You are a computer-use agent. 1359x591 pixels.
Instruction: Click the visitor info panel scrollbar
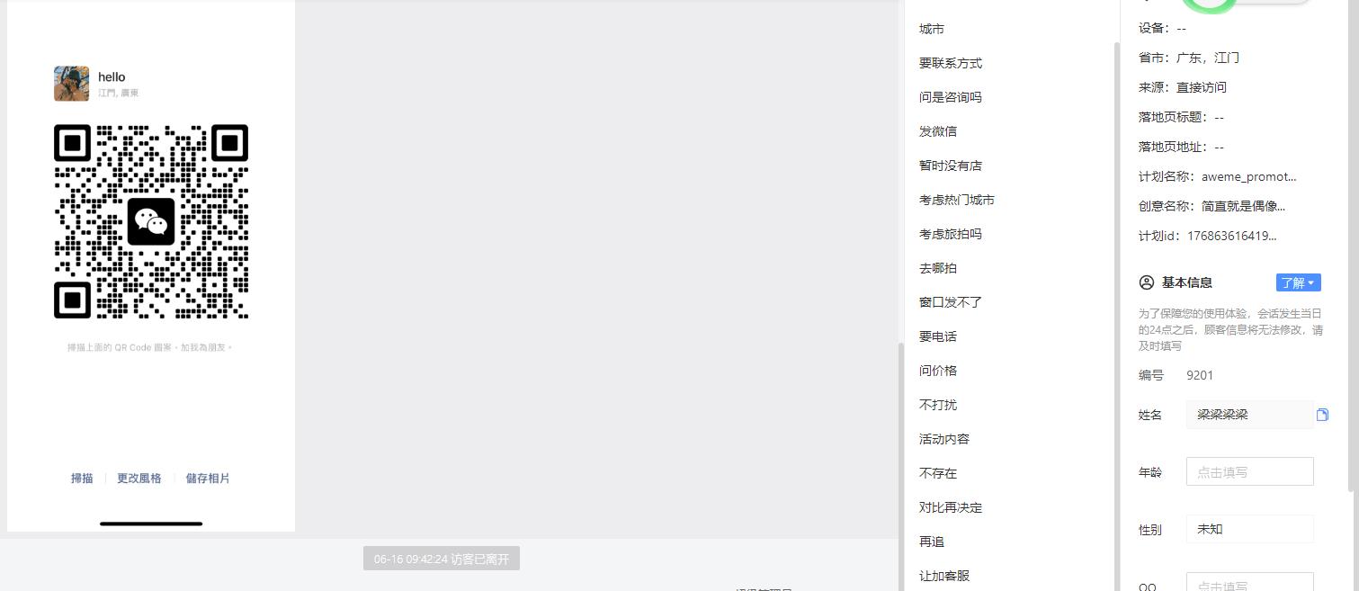1353,247
